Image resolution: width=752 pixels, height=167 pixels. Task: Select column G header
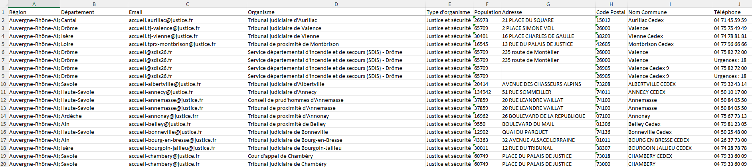pyautogui.click(x=548, y=4)
